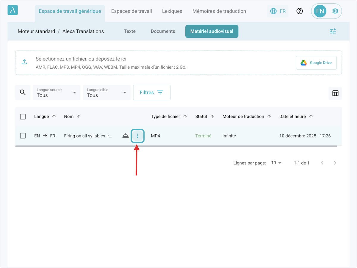Click the Alexa Translations logo icon
Viewport: 357px width, 268px height.
point(12,10)
